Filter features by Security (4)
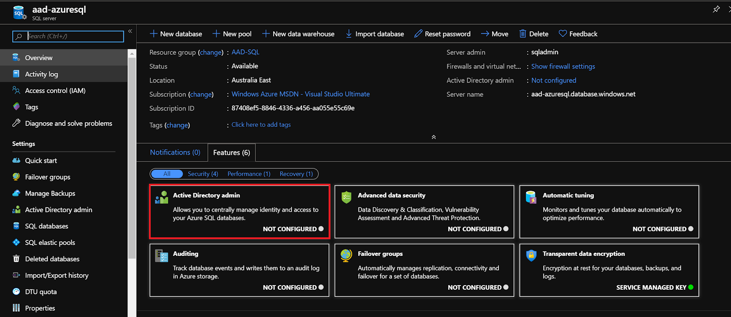The image size is (731, 317). (203, 174)
